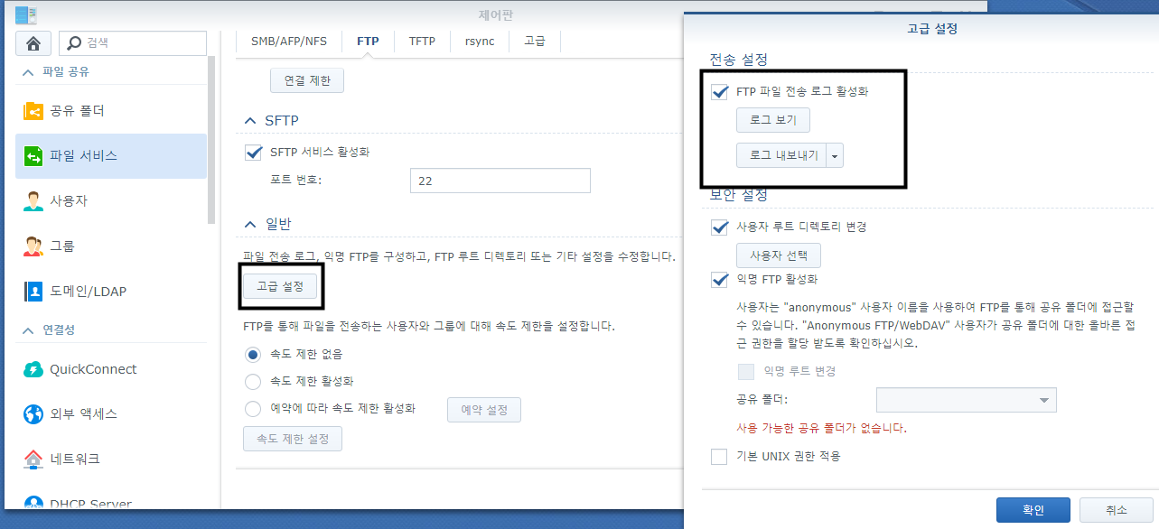
Task: Confirm with the 확인 button
Action: [1033, 510]
